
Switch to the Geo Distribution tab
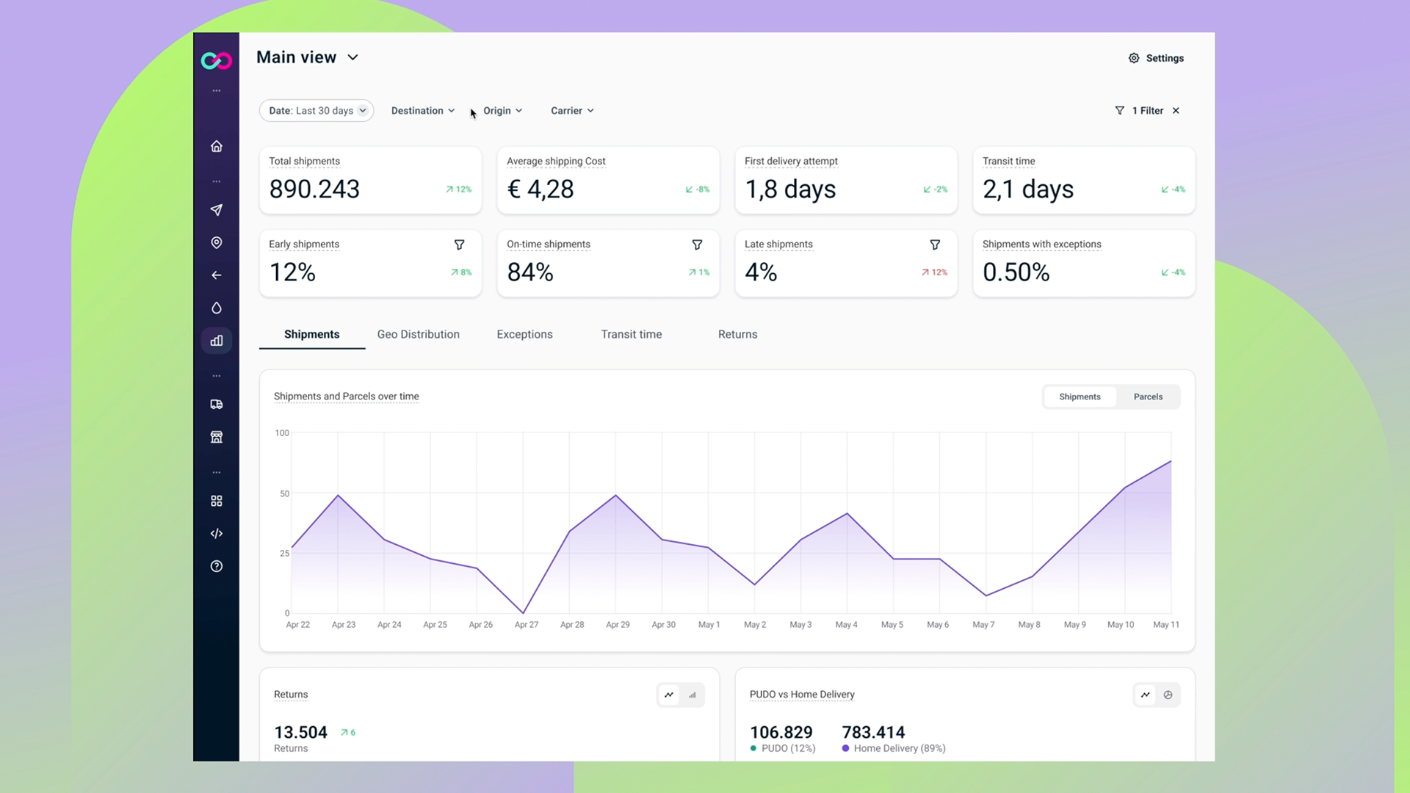pyautogui.click(x=419, y=334)
